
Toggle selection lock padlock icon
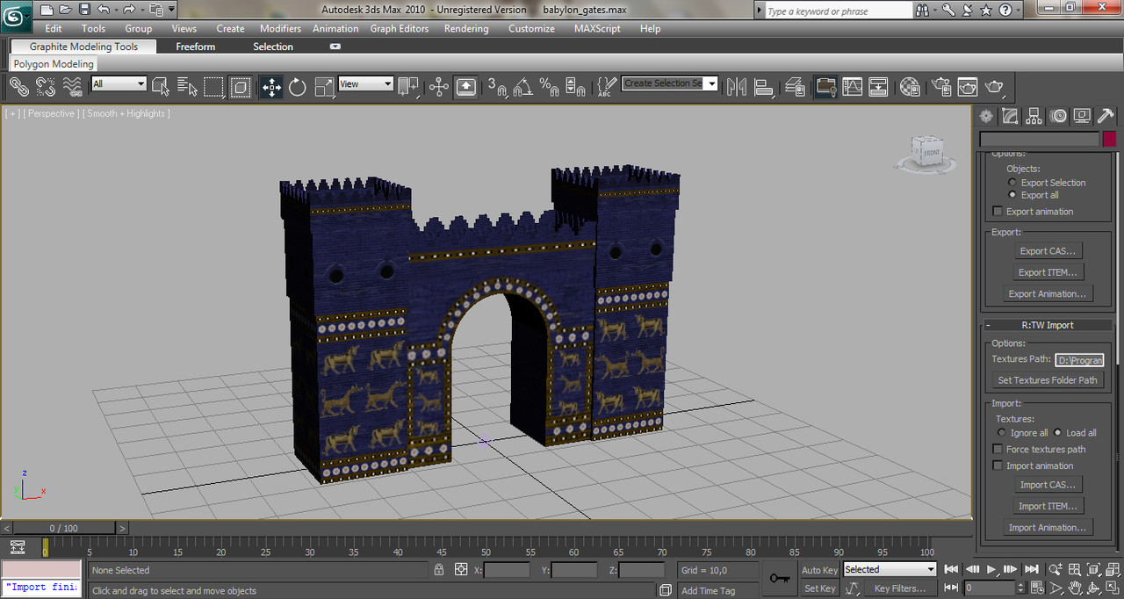point(439,570)
